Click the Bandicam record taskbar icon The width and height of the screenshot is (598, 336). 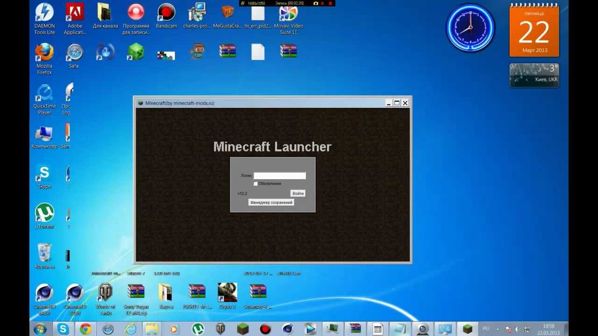[265, 329]
